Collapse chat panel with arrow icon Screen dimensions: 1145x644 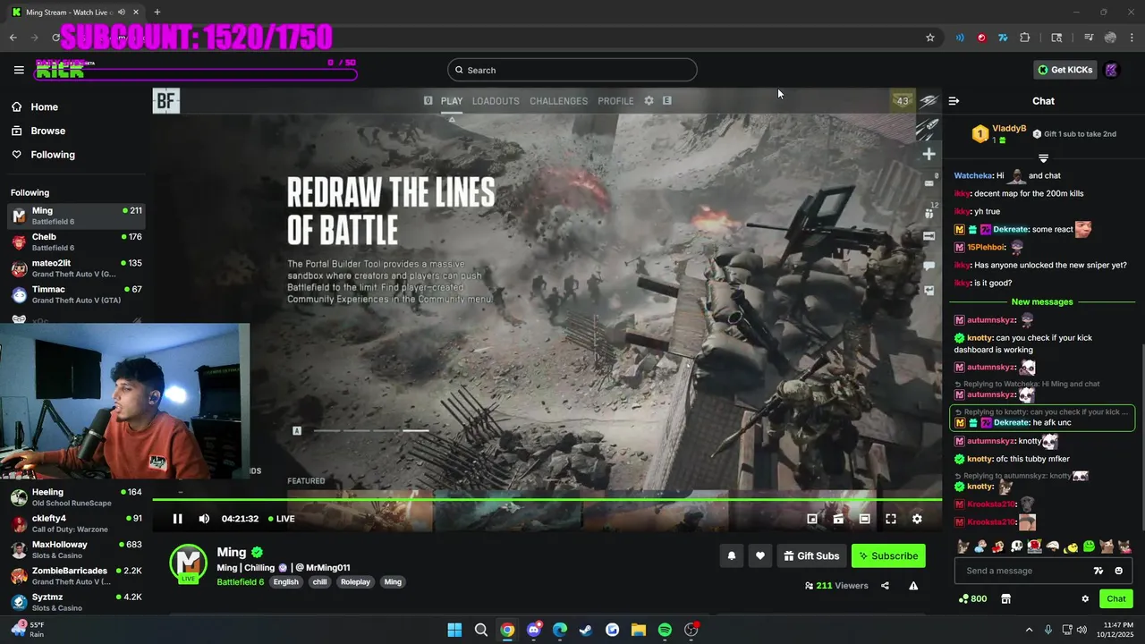point(954,101)
